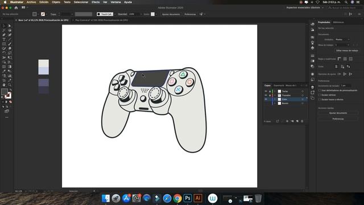This screenshot has height=205, width=364.
Task: Switch to second document tab
Action: point(101,20)
